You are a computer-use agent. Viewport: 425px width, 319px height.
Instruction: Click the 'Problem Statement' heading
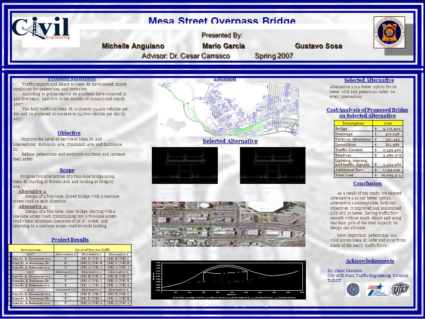coord(72,79)
